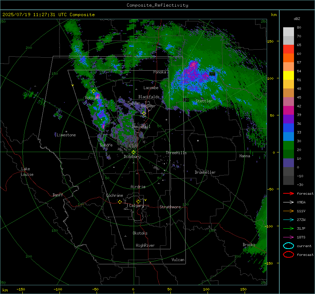Click the Sylvan label
This screenshot has width=315, height=294.
(x=134, y=103)
